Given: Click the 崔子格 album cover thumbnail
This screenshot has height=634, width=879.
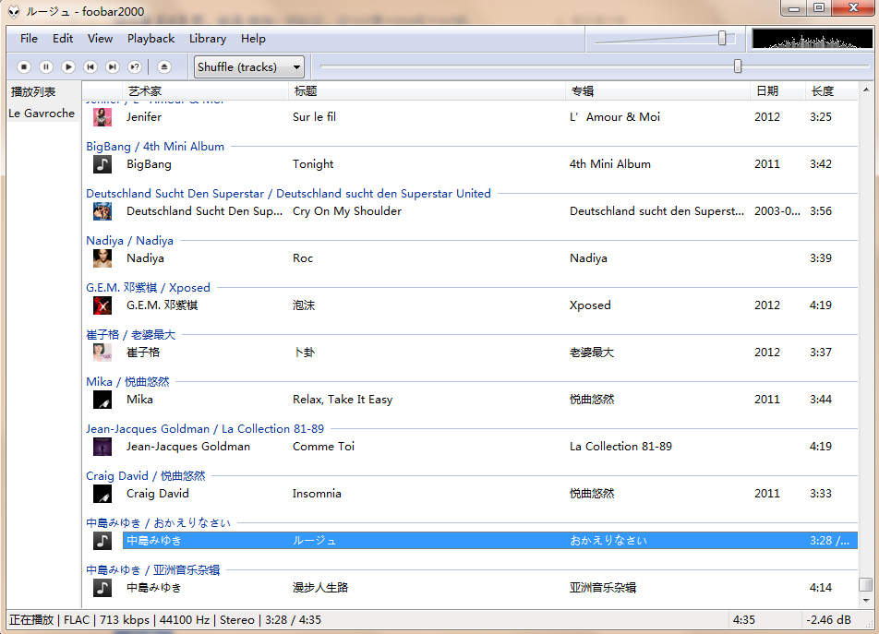Looking at the screenshot, I should [102, 353].
